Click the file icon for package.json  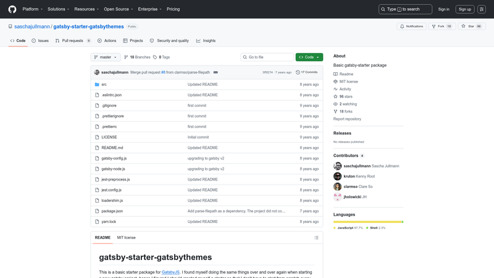(x=97, y=211)
